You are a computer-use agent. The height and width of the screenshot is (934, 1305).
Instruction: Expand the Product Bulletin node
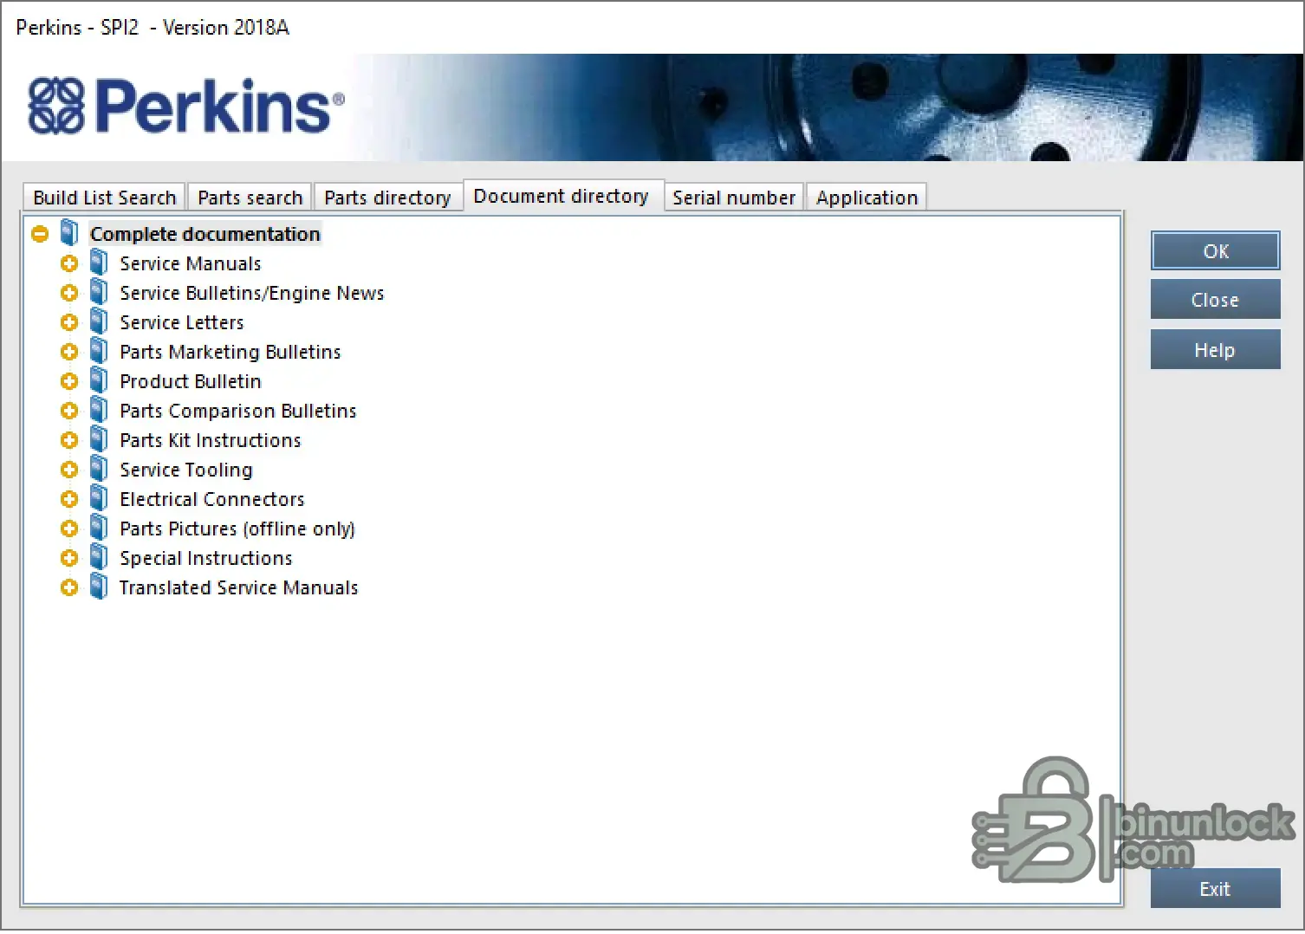coord(69,381)
